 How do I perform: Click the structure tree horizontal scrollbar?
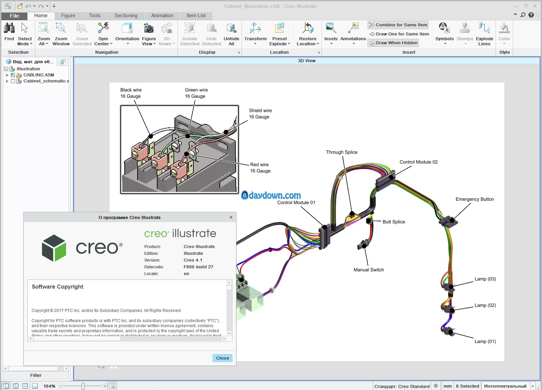[x=36, y=368]
